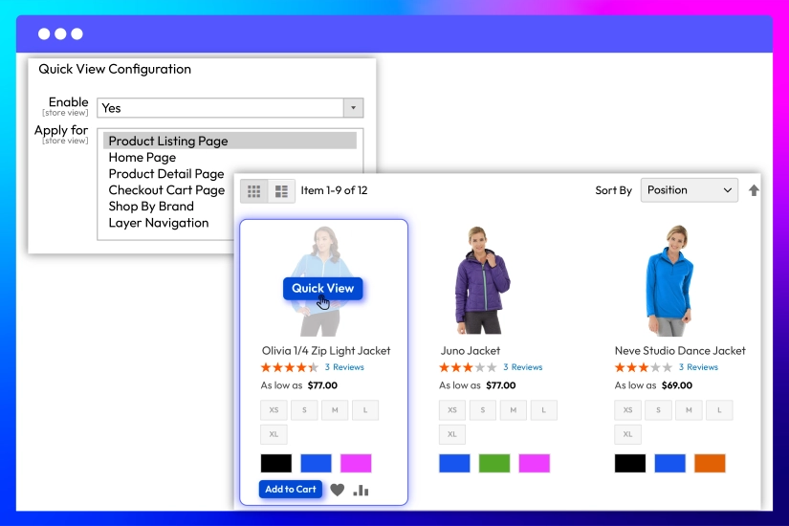The image size is (789, 526).
Task: Open 3 Reviews for Olivia jacket
Action: [x=344, y=367]
